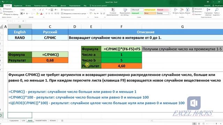Switch to the Формулы ribbon tab
This screenshot has width=223, height=125.
point(54,6)
